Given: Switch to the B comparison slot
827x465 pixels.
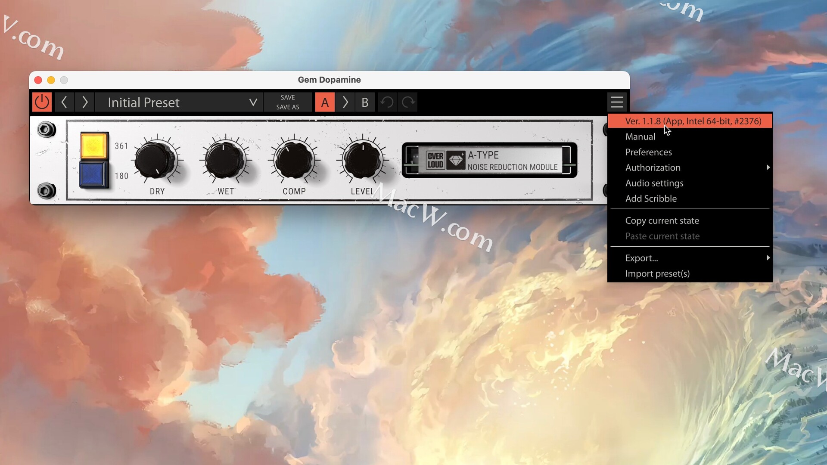Looking at the screenshot, I should pos(365,102).
